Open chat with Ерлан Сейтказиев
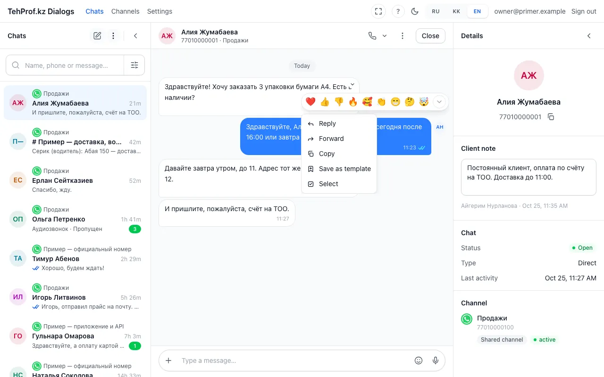Screen dimensions: 604x377 point(75,180)
